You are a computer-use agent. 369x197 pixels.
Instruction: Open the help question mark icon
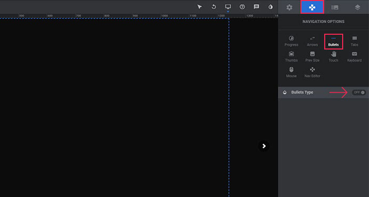tap(242, 7)
